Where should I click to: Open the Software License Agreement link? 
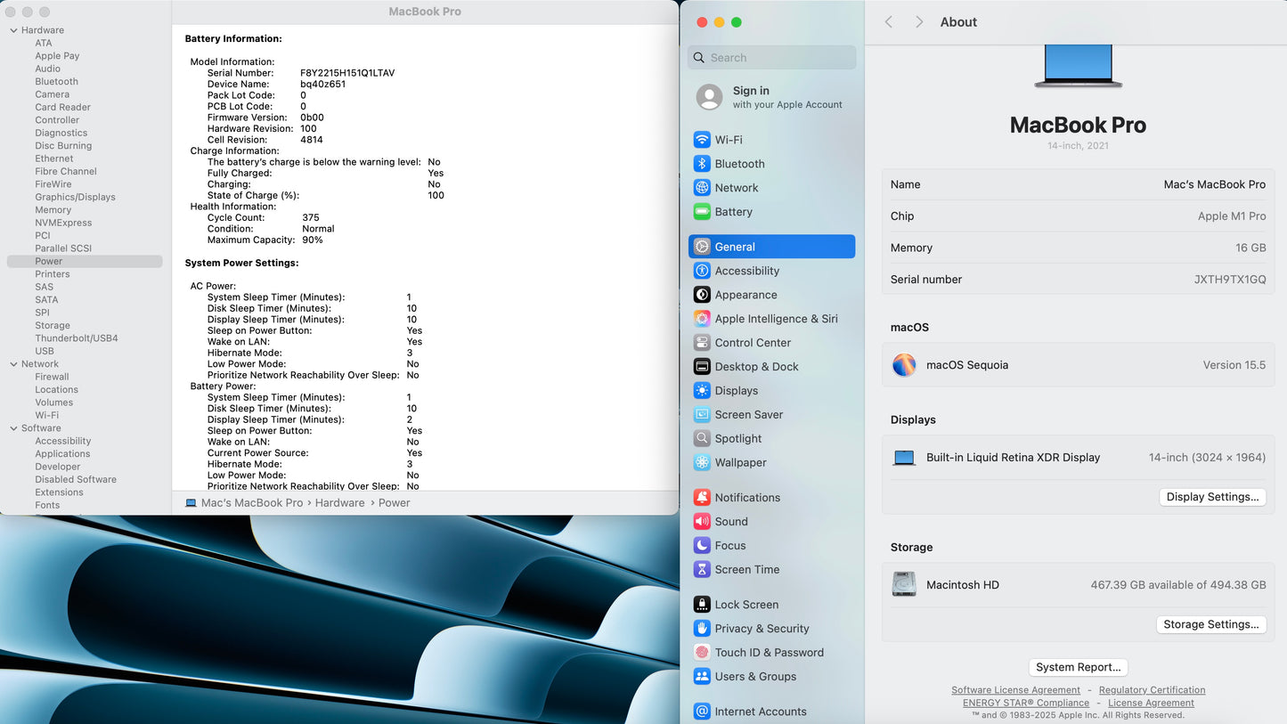tap(1015, 690)
